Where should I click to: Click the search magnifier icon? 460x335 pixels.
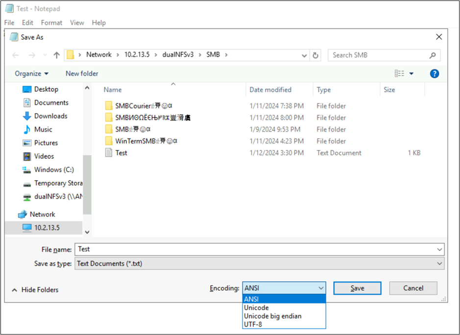(x=433, y=55)
